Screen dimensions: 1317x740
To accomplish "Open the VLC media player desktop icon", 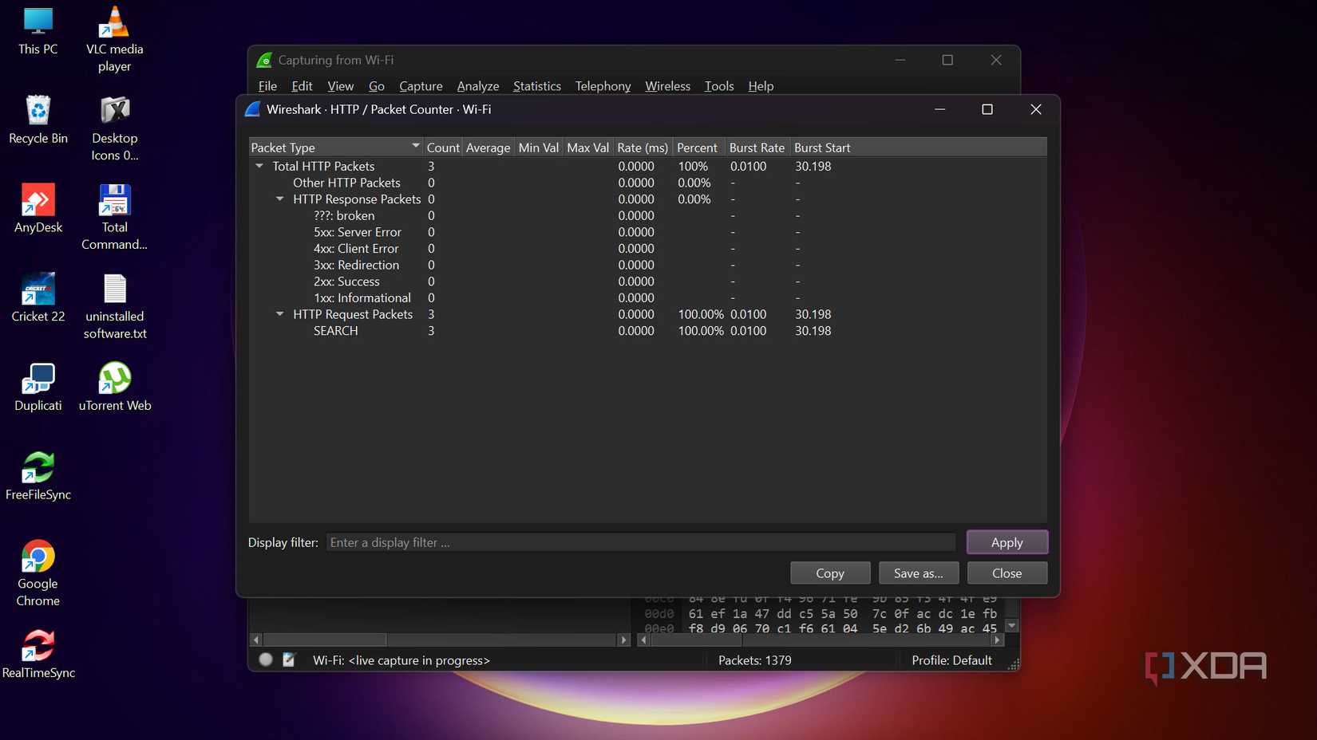I will tap(114, 24).
